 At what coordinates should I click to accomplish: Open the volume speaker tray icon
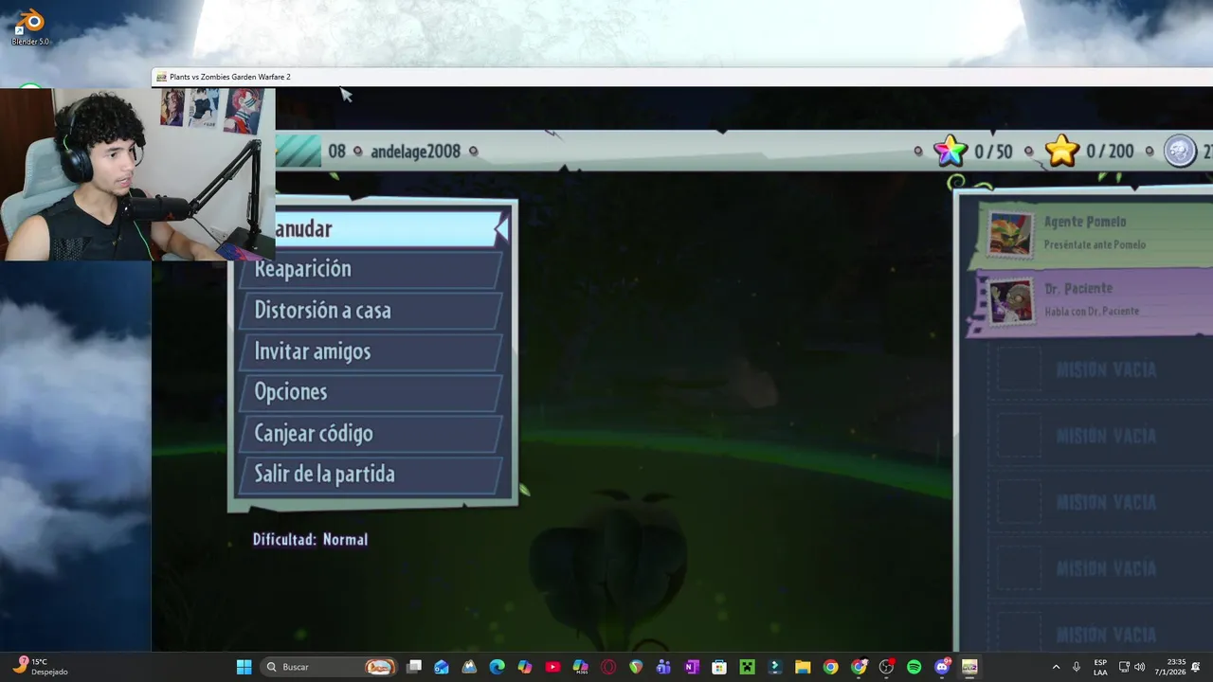pos(1139,667)
